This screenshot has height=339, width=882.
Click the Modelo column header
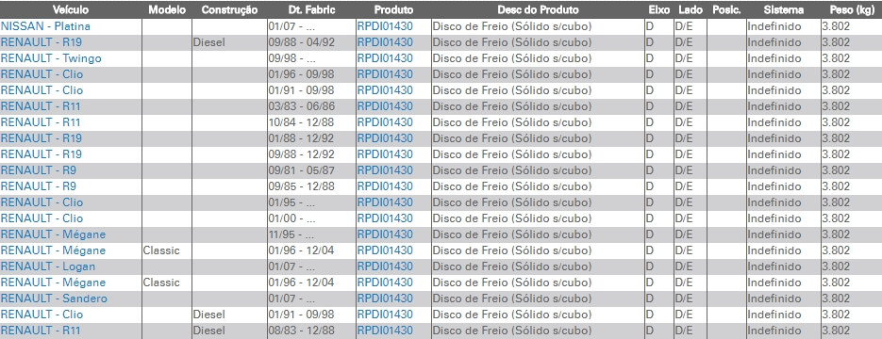pos(167,10)
